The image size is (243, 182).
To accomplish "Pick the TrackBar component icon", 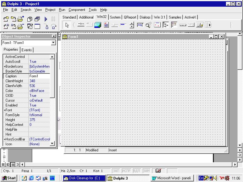I will tap(115, 25).
